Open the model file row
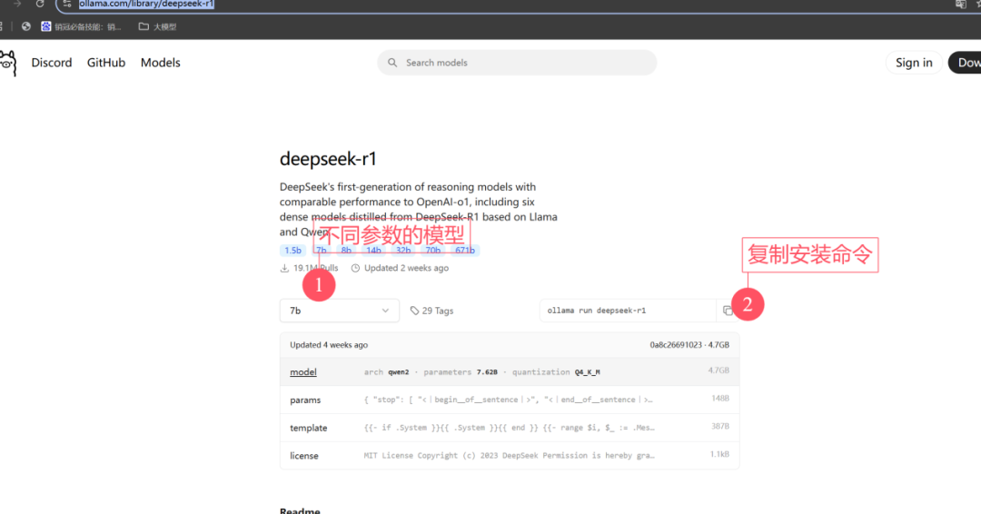Image resolution: width=981 pixels, height=514 pixels. pos(510,372)
